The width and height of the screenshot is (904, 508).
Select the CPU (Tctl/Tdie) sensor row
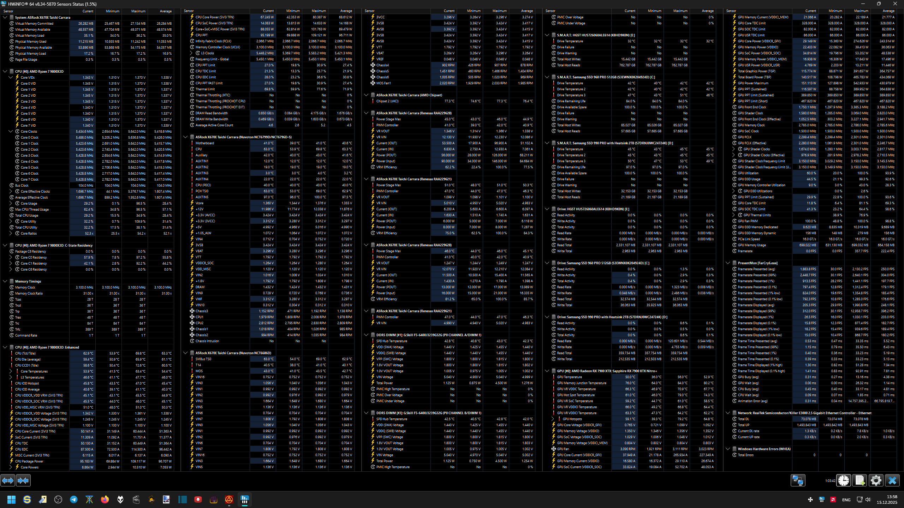[x=25, y=353]
